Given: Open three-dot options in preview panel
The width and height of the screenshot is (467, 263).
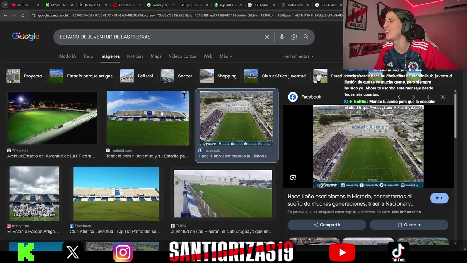Looking at the screenshot, I should 428,97.
